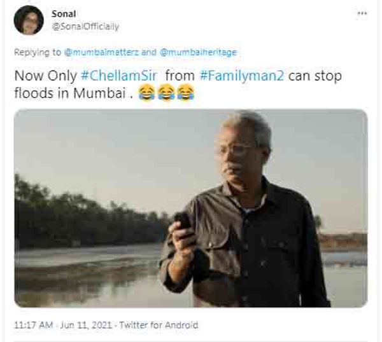This screenshot has height=342, width=382.
Task: Open the @mumbaimatterz mention
Action: coord(102,52)
